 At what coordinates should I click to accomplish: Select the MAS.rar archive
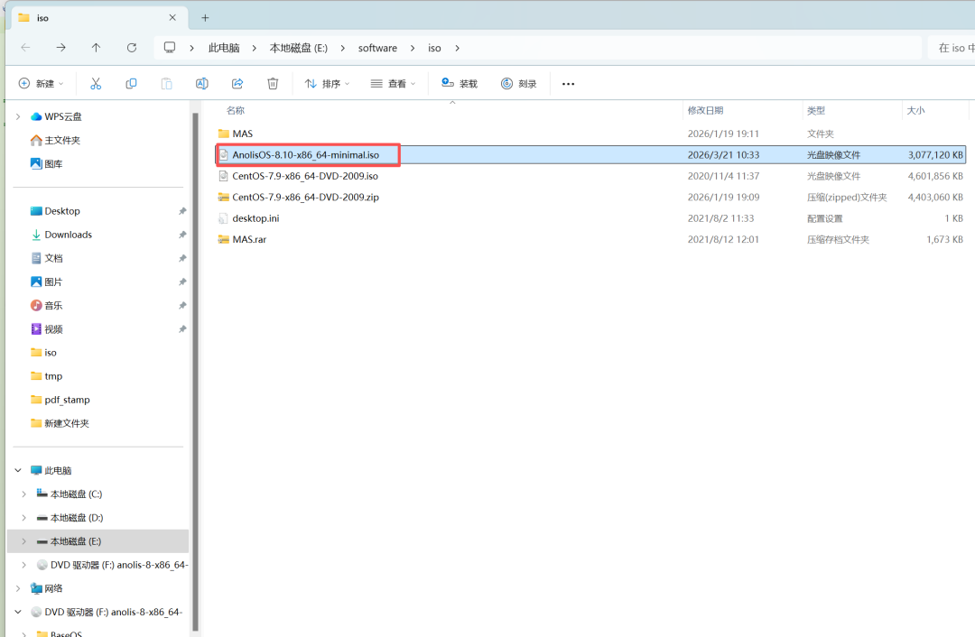[x=590, y=239]
